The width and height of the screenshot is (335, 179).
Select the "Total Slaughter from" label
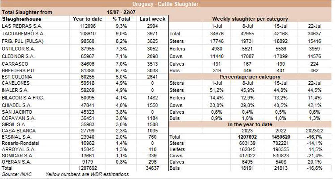click(27, 12)
